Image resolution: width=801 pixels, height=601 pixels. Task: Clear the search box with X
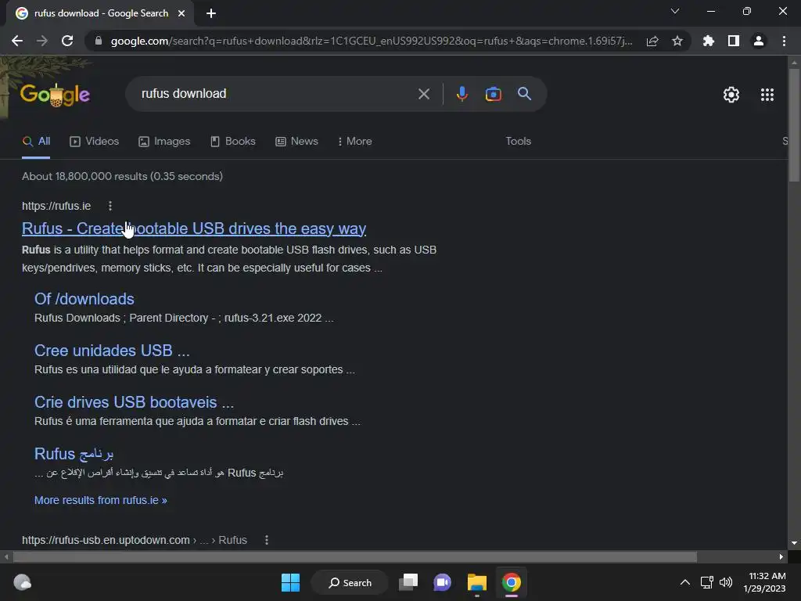[423, 94]
